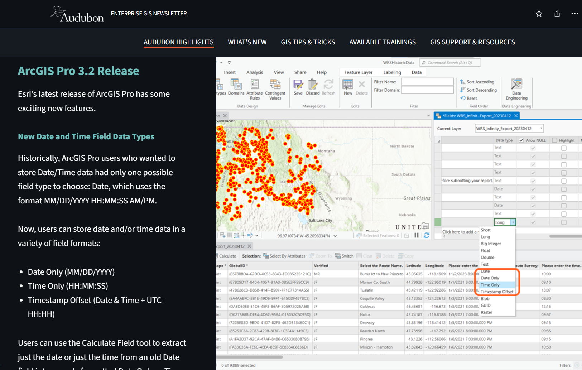Click the Filter Name input field
582x370 pixels.
tap(427, 82)
